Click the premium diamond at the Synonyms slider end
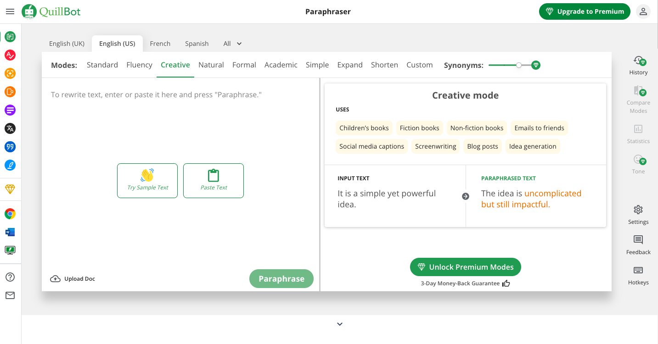 click(535, 65)
